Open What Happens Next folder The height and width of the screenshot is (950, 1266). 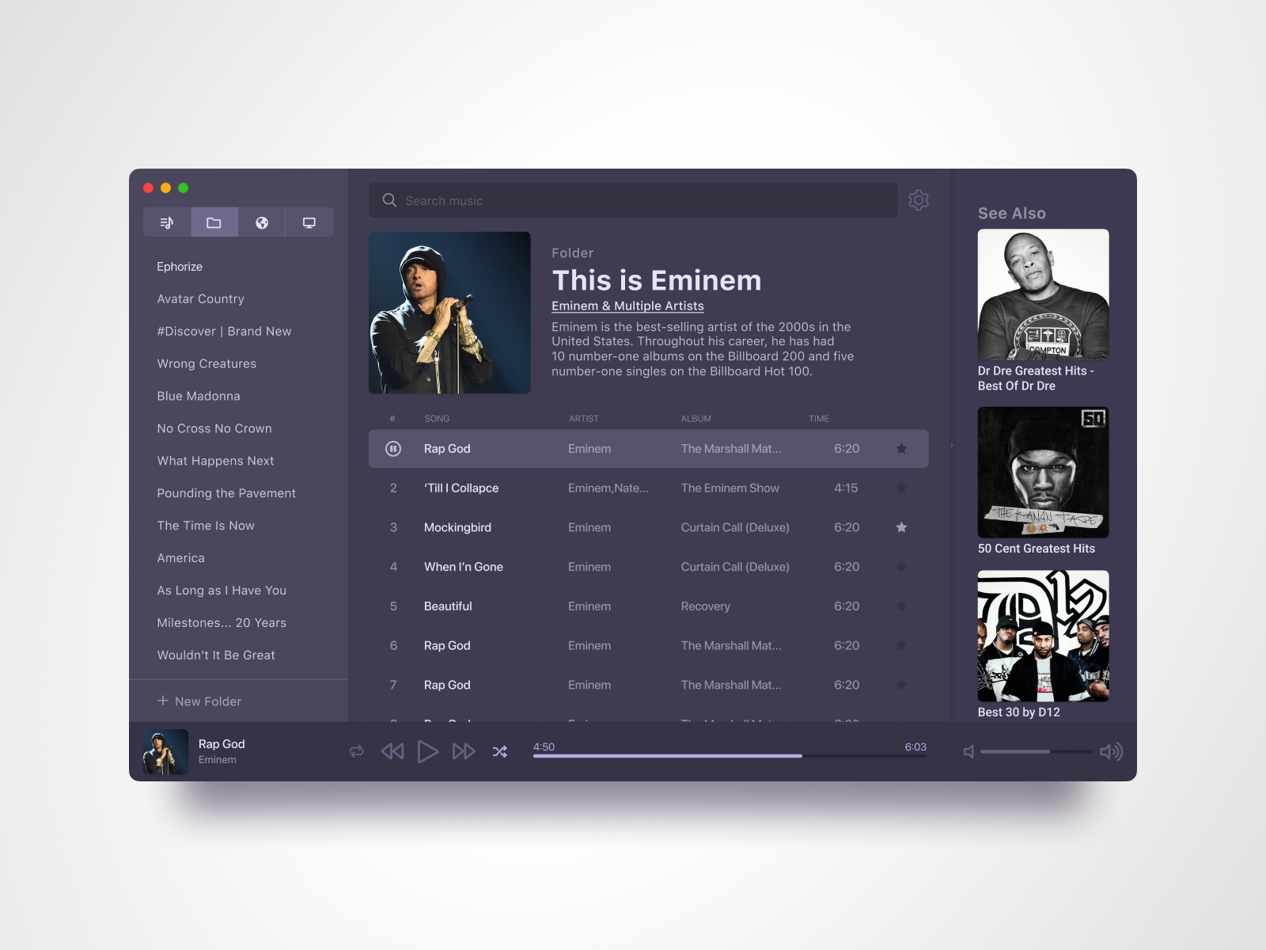(x=215, y=461)
